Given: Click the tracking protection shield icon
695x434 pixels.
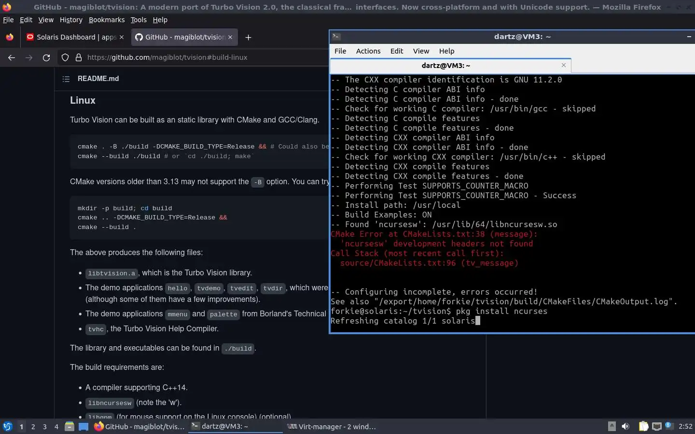Looking at the screenshot, I should (65, 57).
